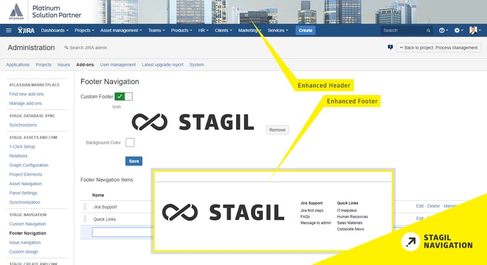Screen dimensions: 487x265
Task: Click the STAGIL footer icon image
Action: point(193,122)
